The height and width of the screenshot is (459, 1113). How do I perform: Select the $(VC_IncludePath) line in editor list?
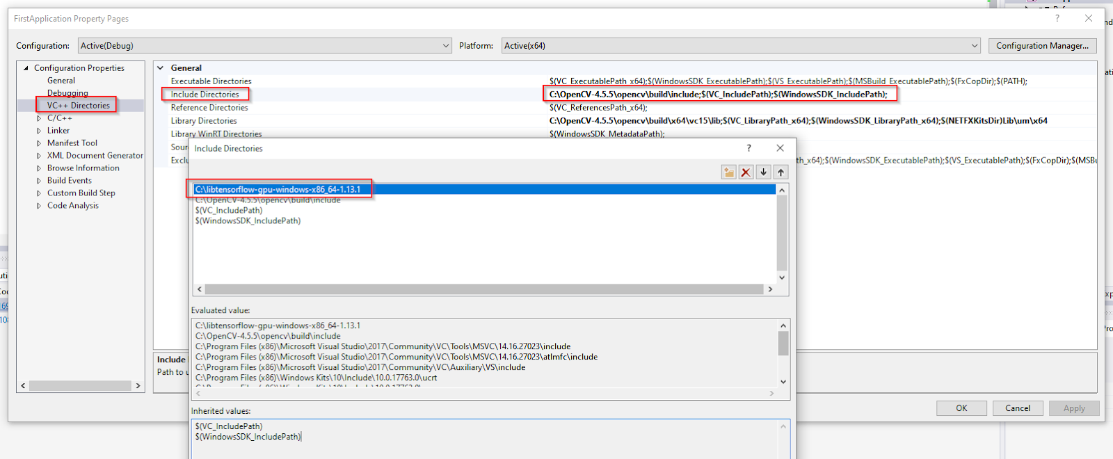click(x=229, y=210)
